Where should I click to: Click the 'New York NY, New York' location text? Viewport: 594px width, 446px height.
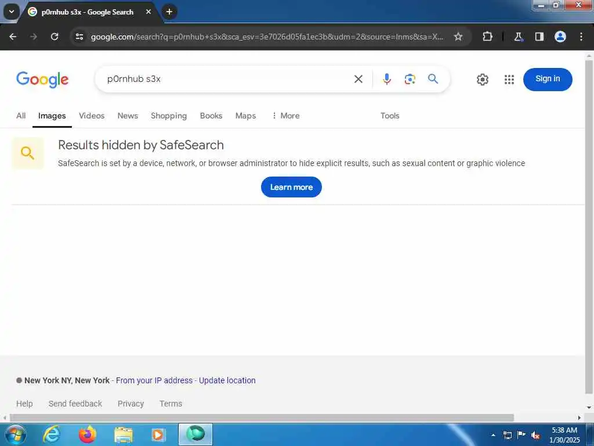point(67,380)
